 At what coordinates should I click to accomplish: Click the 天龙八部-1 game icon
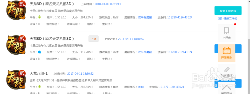tap(16, 80)
